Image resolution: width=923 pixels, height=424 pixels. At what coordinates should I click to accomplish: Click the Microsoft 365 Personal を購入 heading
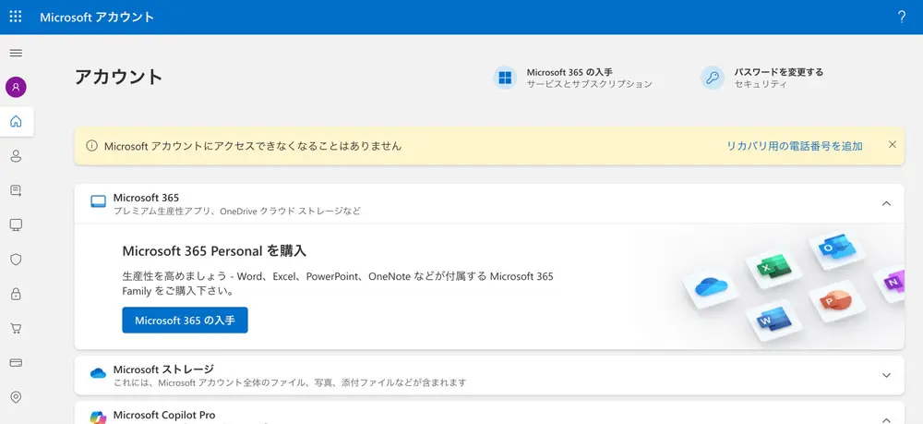214,251
